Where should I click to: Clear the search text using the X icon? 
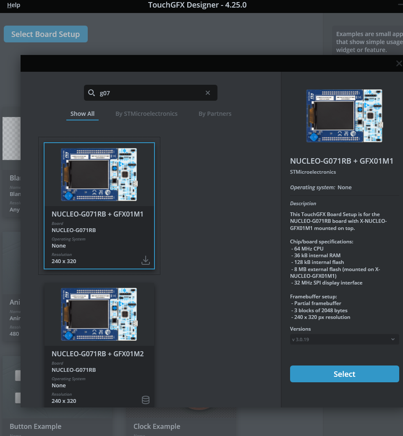pyautogui.click(x=207, y=92)
